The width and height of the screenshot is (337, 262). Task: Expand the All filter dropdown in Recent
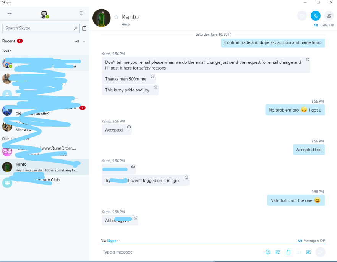pos(80,41)
